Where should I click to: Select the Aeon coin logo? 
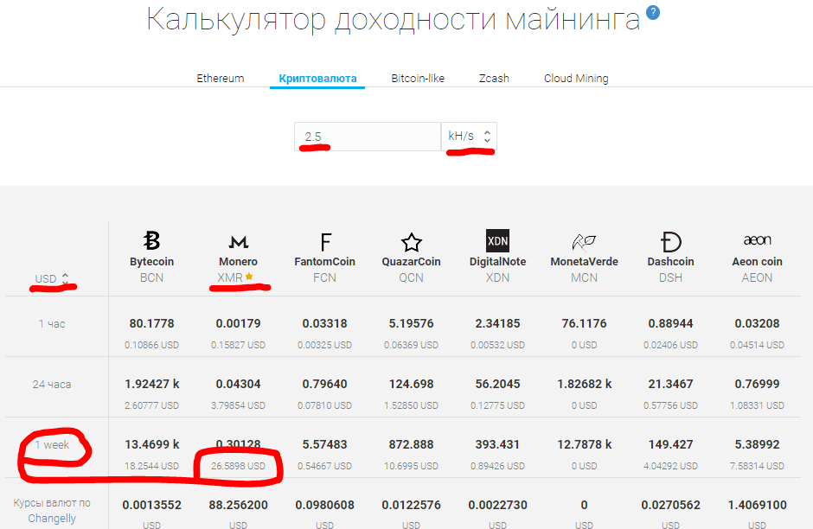pyautogui.click(x=757, y=240)
